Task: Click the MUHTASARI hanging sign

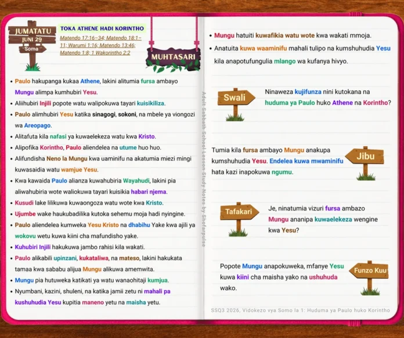Action: coord(173,57)
